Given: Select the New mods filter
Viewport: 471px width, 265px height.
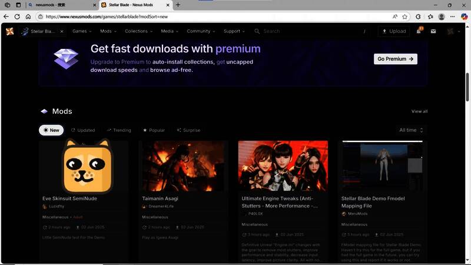Looking at the screenshot, I should 51,130.
